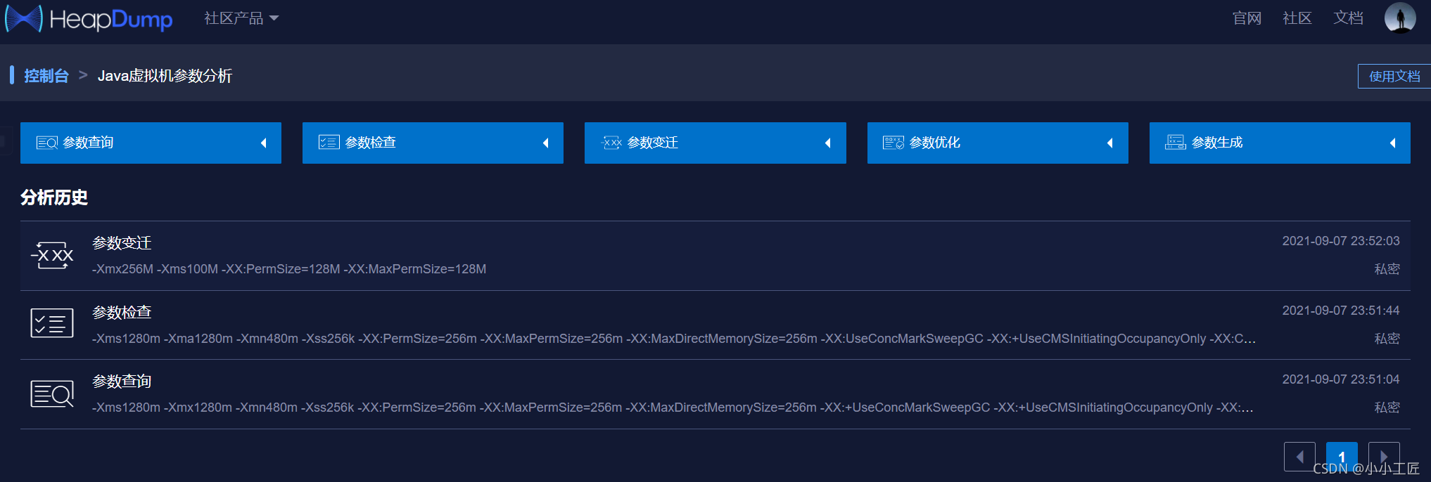Expand the 参数生成 panel arrow
The width and height of the screenshot is (1431, 482).
coord(1392,143)
